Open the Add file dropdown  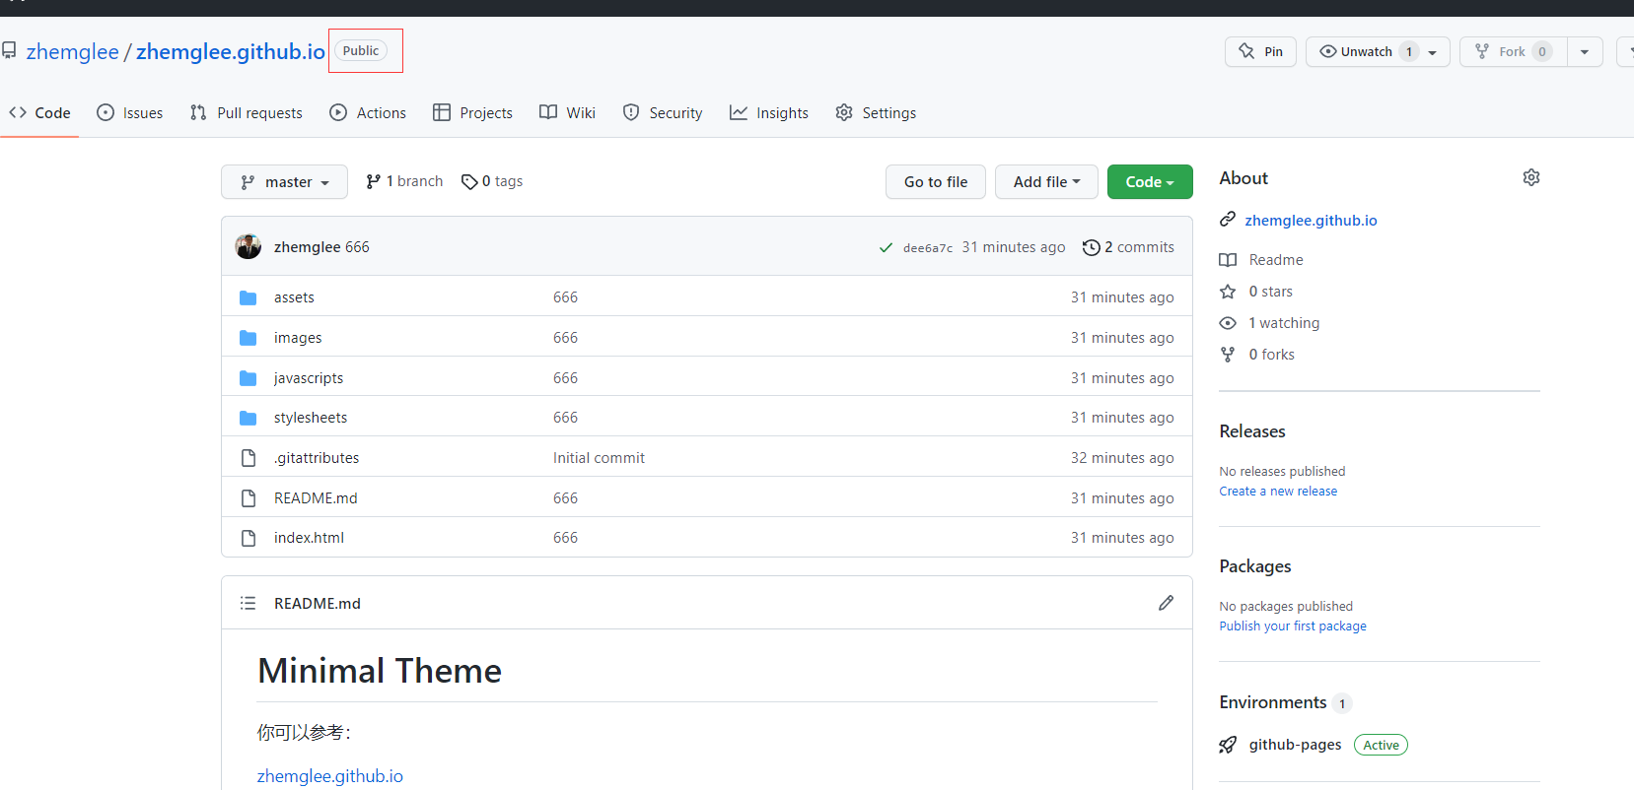click(x=1046, y=182)
